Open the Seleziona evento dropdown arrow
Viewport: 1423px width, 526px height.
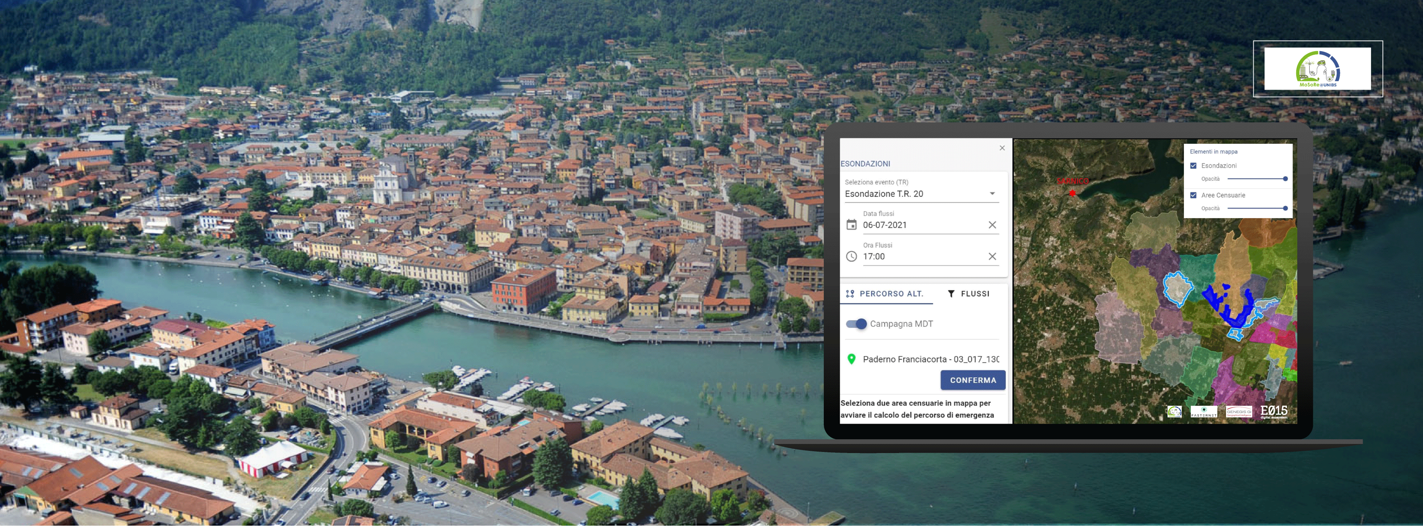tap(992, 194)
